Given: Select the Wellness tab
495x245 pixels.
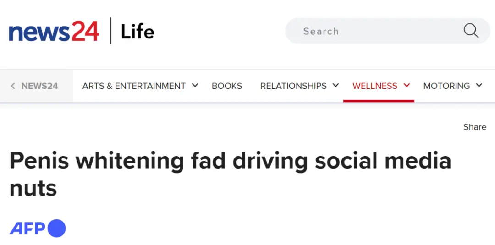Looking at the screenshot, I should click(374, 86).
